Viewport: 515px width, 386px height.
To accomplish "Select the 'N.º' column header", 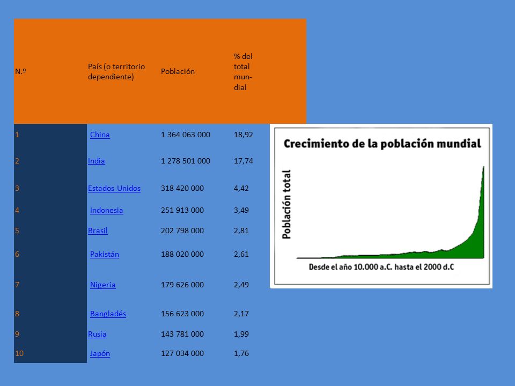I will (20, 71).
